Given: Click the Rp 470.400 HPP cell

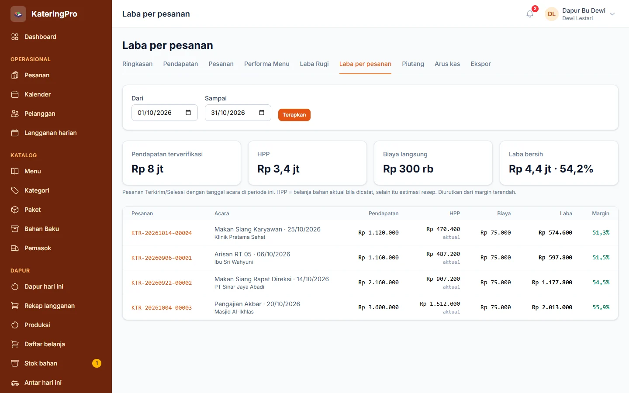Looking at the screenshot, I should [x=443, y=229].
